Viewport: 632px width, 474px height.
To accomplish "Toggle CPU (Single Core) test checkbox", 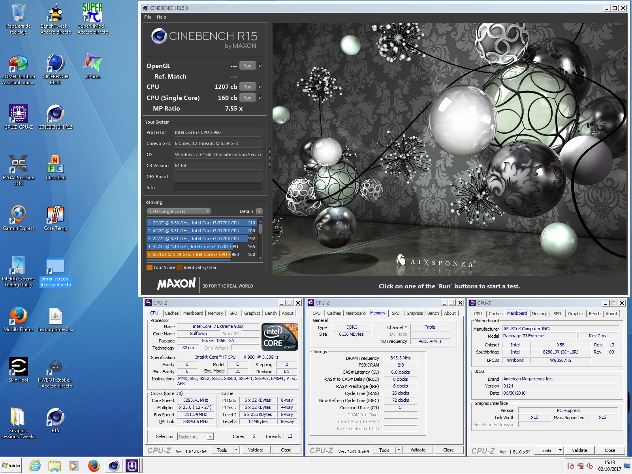I will click(261, 98).
